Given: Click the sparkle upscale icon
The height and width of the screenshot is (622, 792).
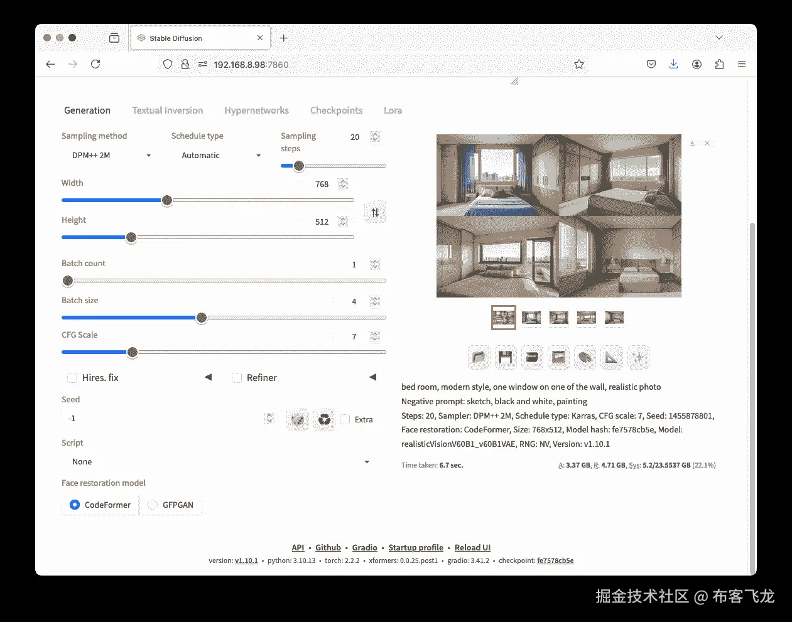Looking at the screenshot, I should point(637,357).
